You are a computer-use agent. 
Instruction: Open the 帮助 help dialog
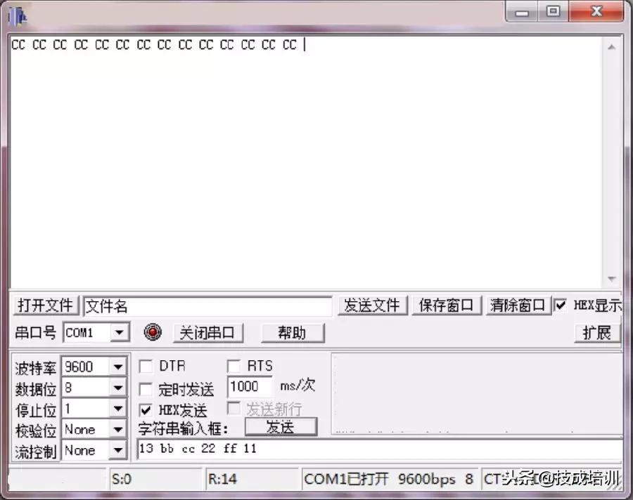pos(293,333)
